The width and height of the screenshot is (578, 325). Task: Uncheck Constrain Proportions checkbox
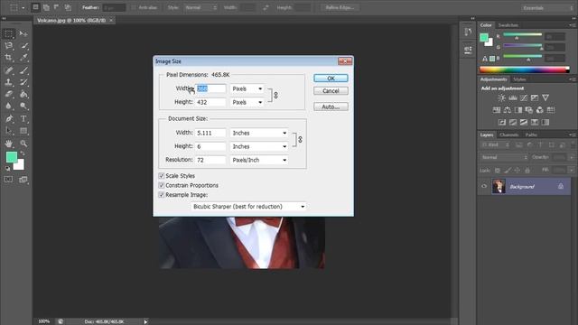point(161,185)
